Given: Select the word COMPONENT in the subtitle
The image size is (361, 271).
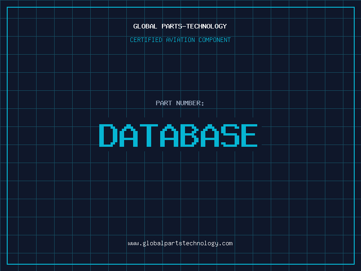Looking at the screenshot, I should pyautogui.click(x=214, y=40).
